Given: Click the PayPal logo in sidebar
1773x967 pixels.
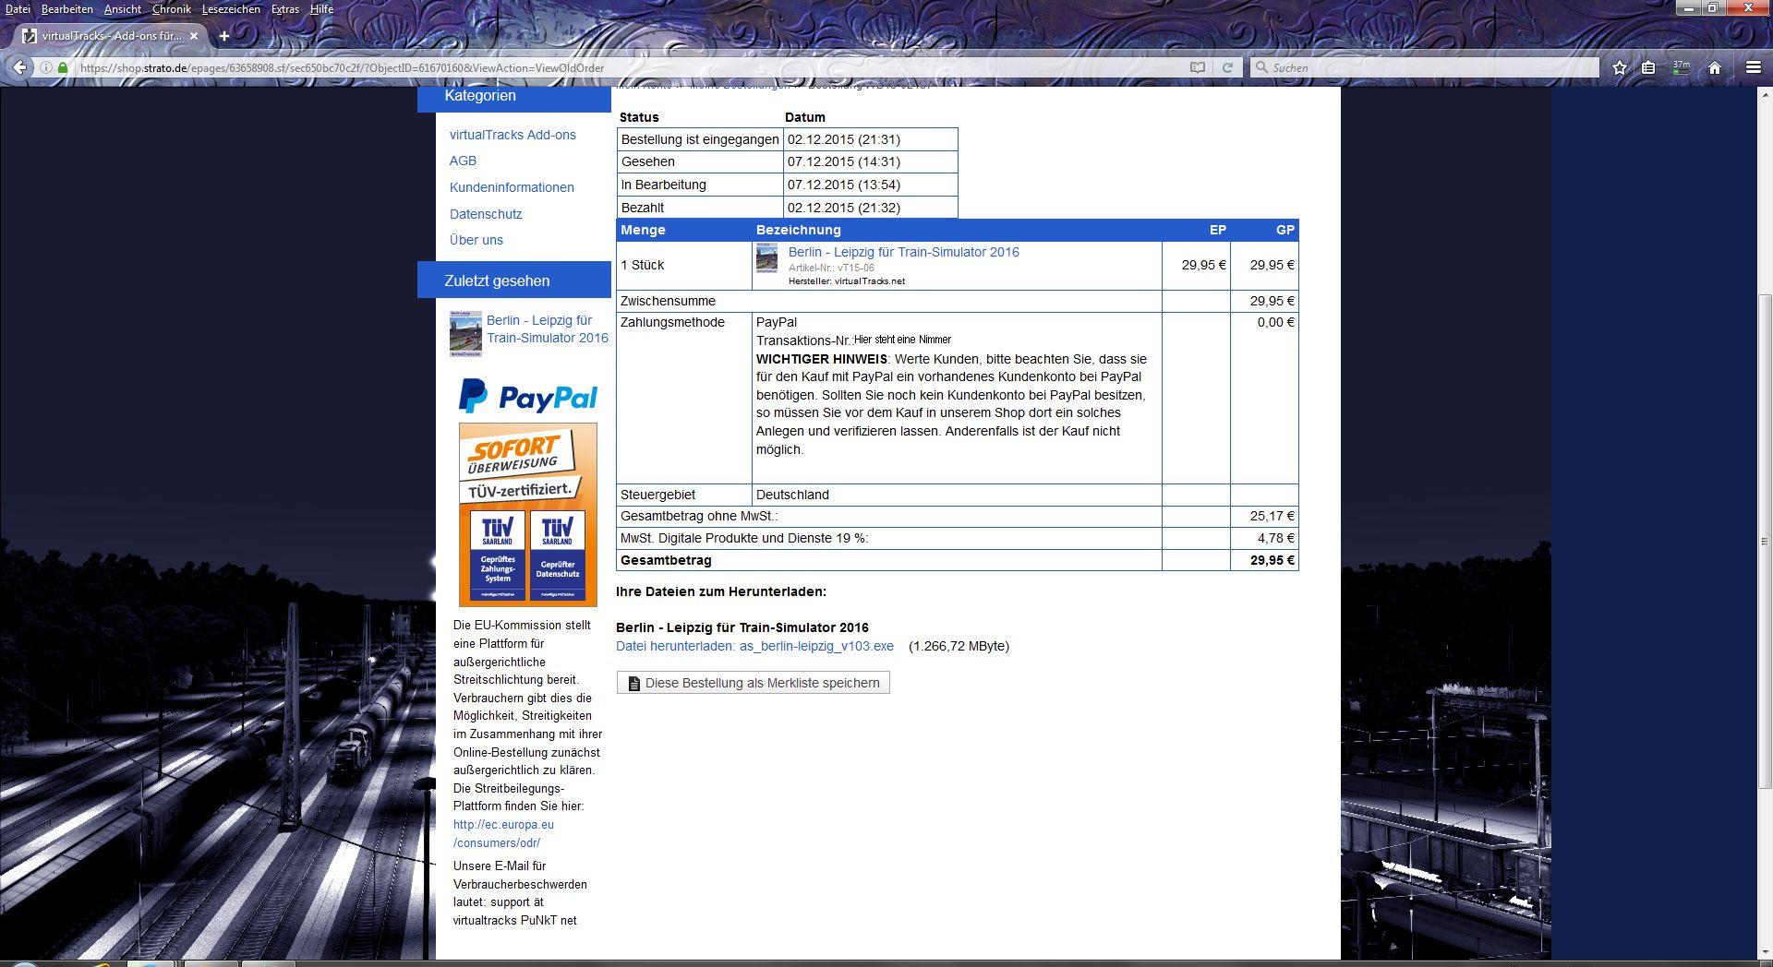Looking at the screenshot, I should (528, 397).
